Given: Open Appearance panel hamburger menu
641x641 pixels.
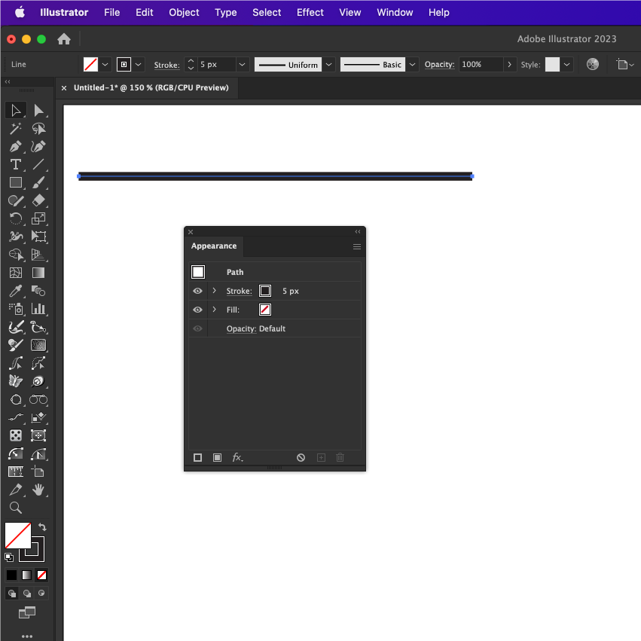Looking at the screenshot, I should coord(357,246).
